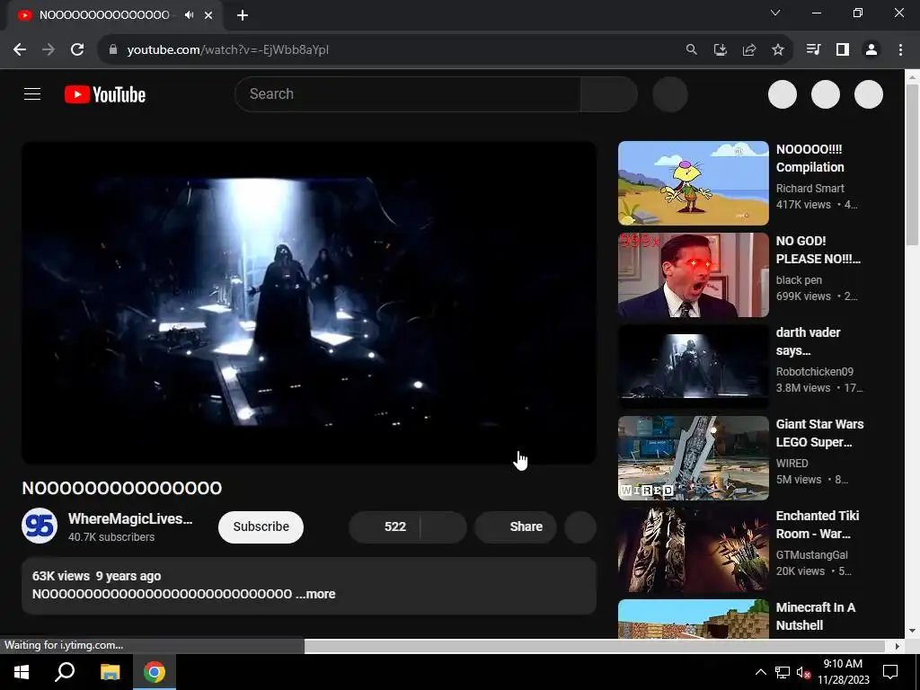The image size is (920, 690).
Task: Open the NOOOOO!!!! Compilation title link
Action: [x=809, y=158]
